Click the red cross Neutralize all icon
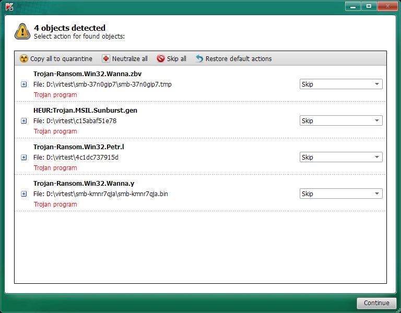 pyautogui.click(x=105, y=58)
